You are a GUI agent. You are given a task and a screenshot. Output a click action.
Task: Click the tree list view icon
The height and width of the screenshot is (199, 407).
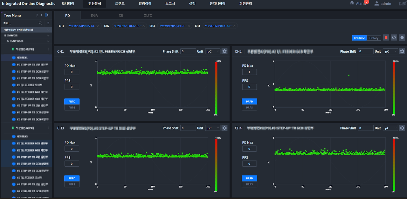[48, 23]
